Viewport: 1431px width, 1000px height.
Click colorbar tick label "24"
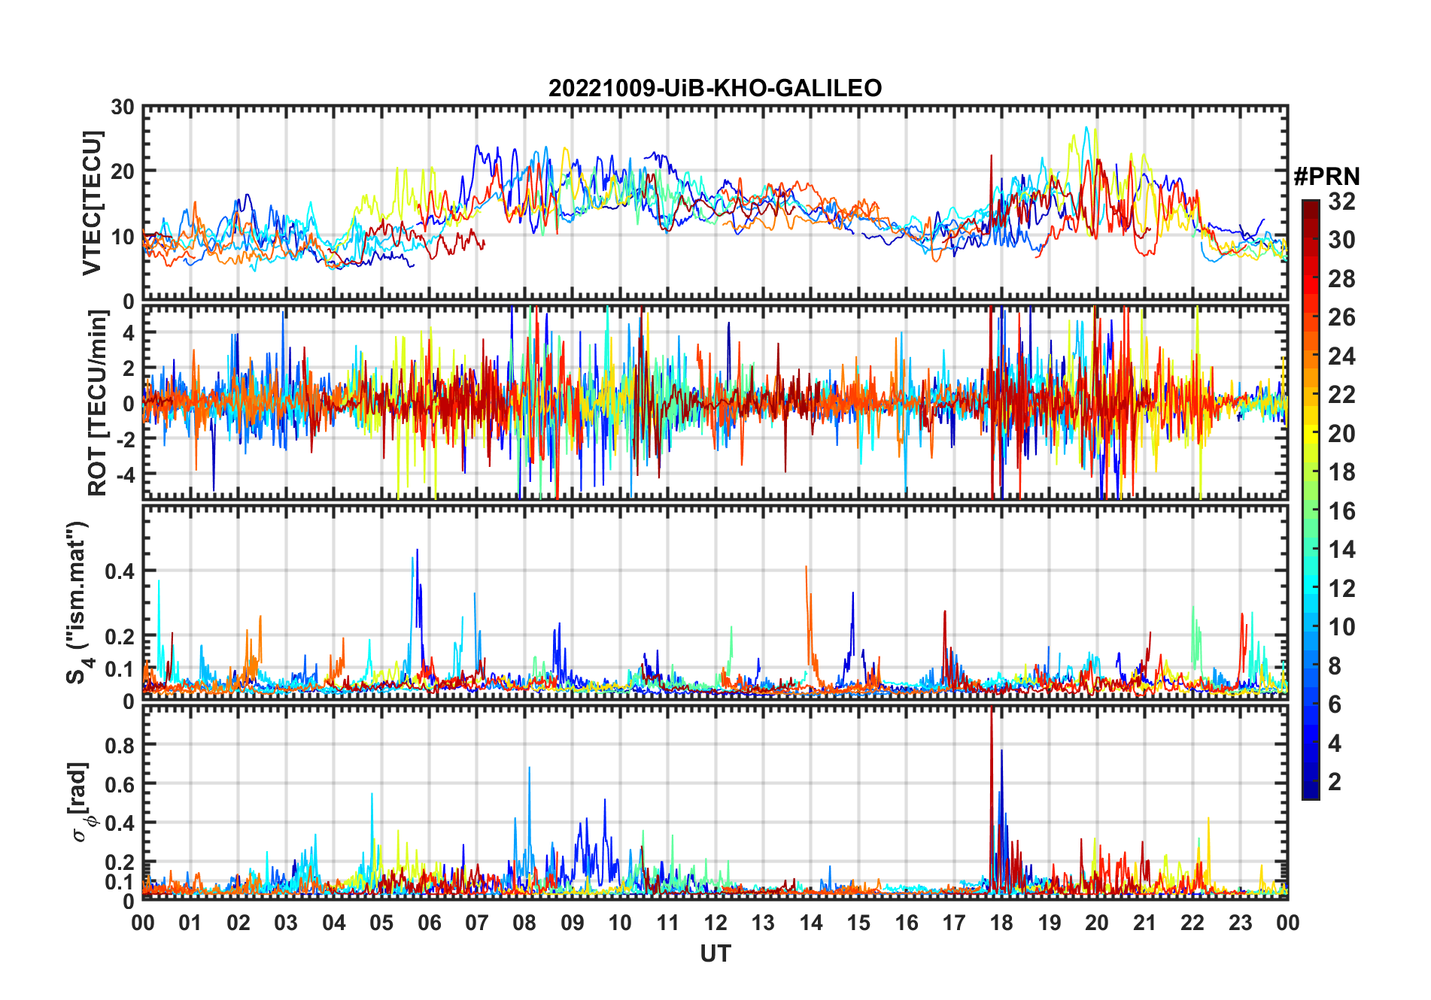(1341, 356)
